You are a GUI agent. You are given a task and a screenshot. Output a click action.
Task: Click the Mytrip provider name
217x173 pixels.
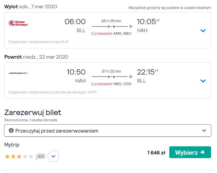(x=12, y=145)
